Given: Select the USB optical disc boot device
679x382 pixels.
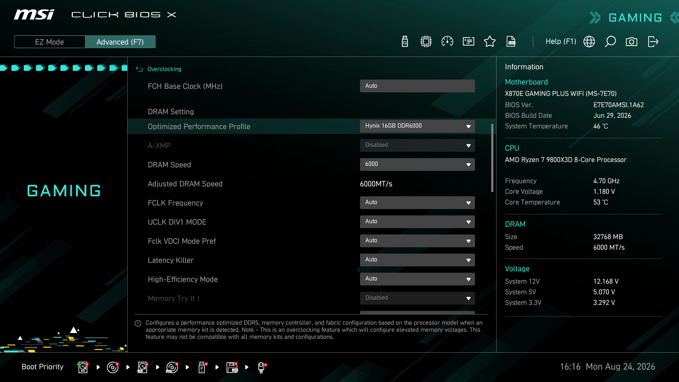Looking at the screenshot, I should pyautogui.click(x=172, y=367).
